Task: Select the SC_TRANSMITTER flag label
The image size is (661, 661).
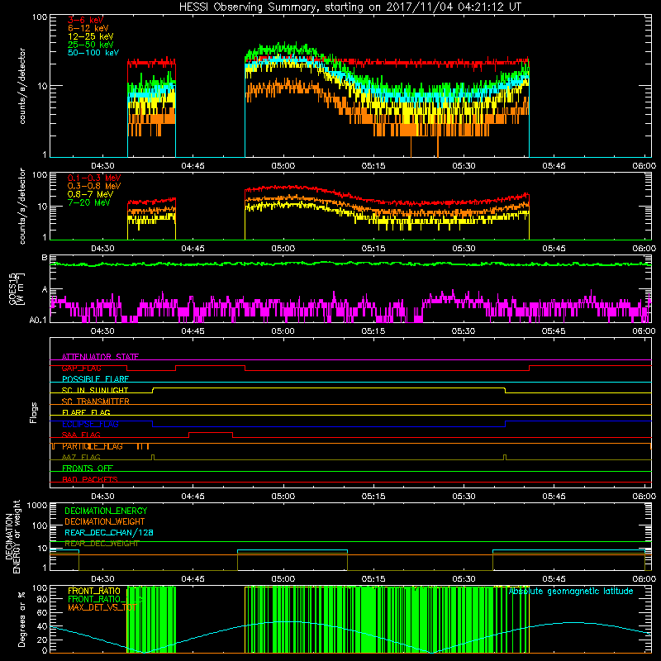Action: tap(95, 402)
